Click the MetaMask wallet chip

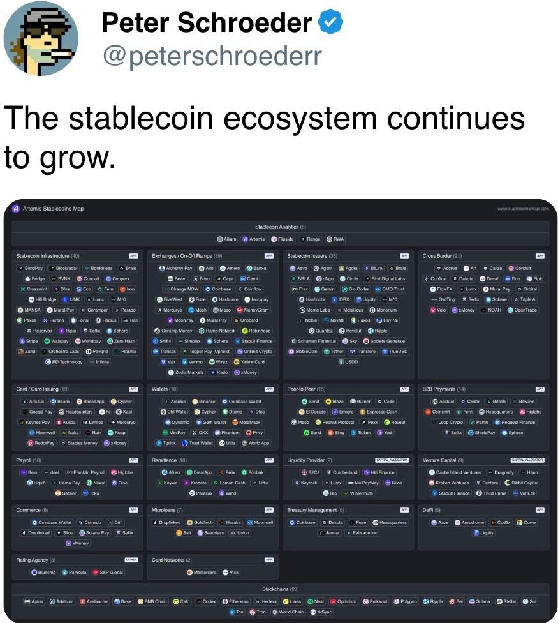(247, 423)
